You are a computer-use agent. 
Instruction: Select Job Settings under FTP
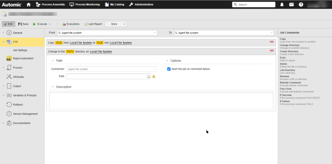tap(20, 50)
